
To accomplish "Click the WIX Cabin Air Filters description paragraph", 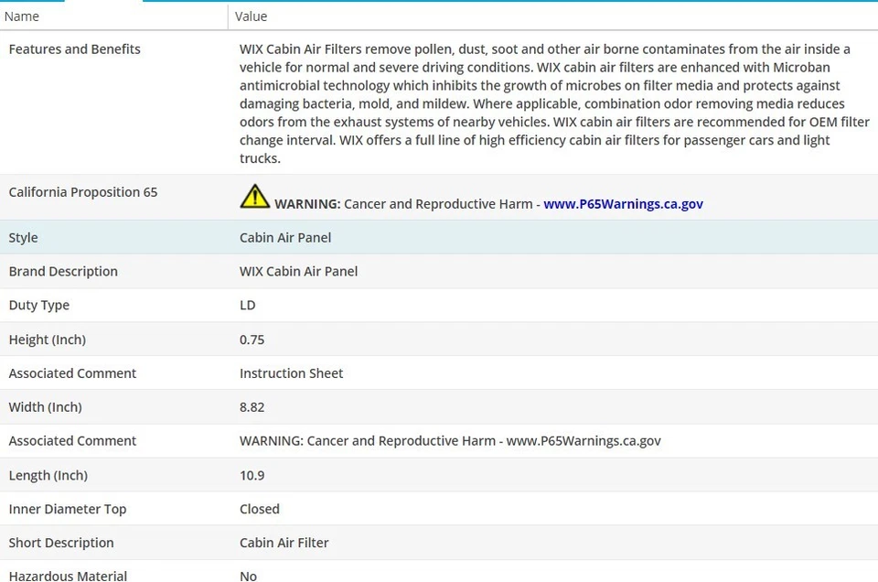I will coord(554,103).
